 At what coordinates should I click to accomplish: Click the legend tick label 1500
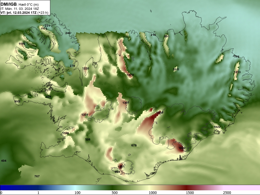190,193
